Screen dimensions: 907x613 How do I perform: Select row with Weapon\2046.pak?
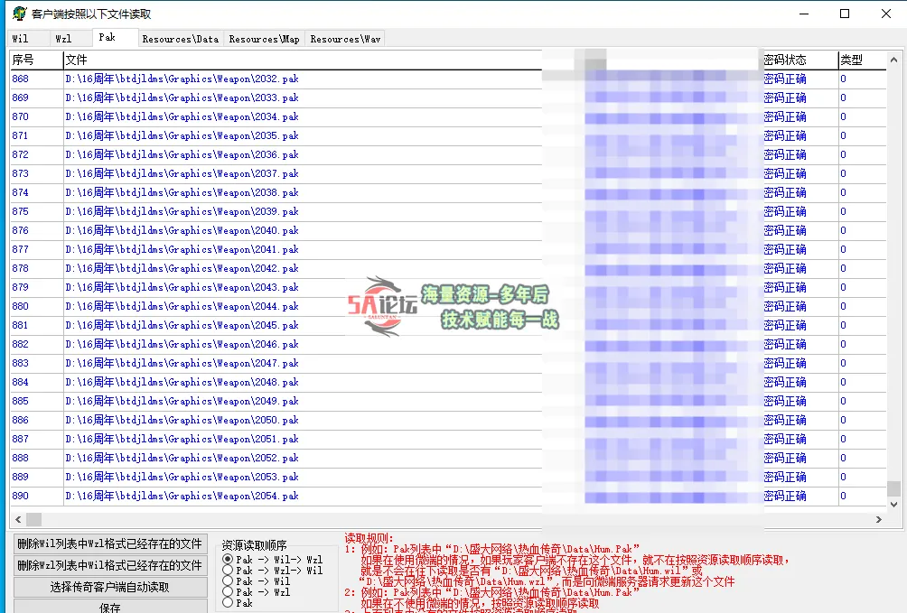(448, 344)
